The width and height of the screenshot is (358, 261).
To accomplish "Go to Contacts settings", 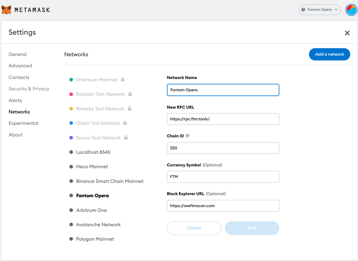I will [19, 77].
